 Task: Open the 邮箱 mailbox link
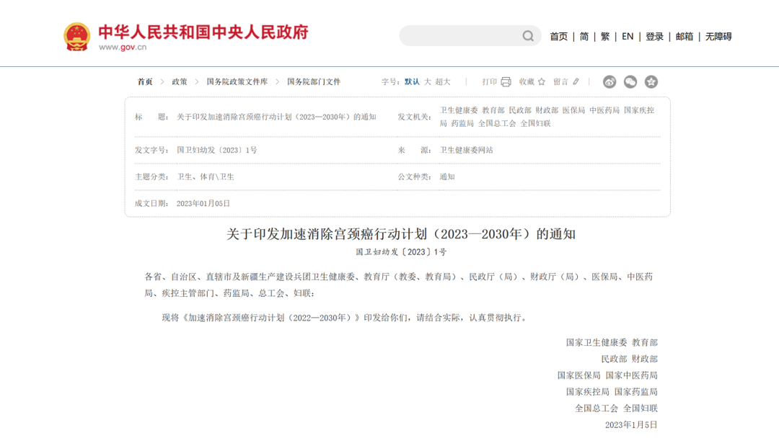pyautogui.click(x=685, y=37)
